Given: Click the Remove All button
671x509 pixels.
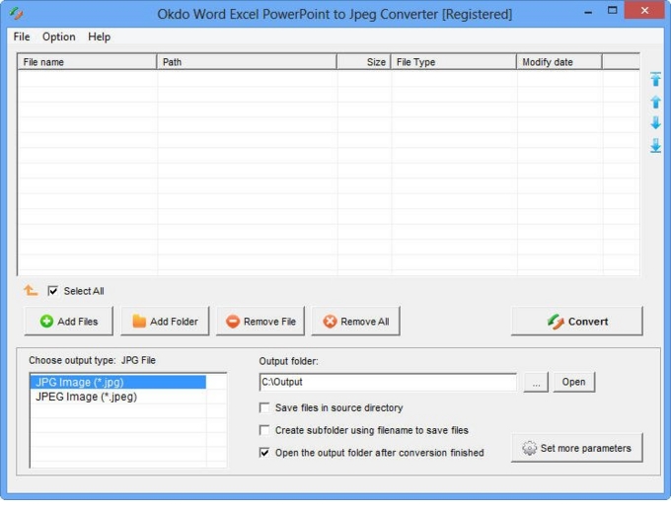Looking at the screenshot, I should [x=356, y=321].
